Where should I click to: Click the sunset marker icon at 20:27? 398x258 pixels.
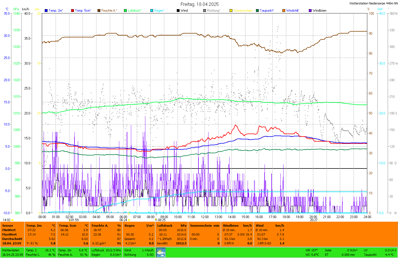tap(319, 220)
